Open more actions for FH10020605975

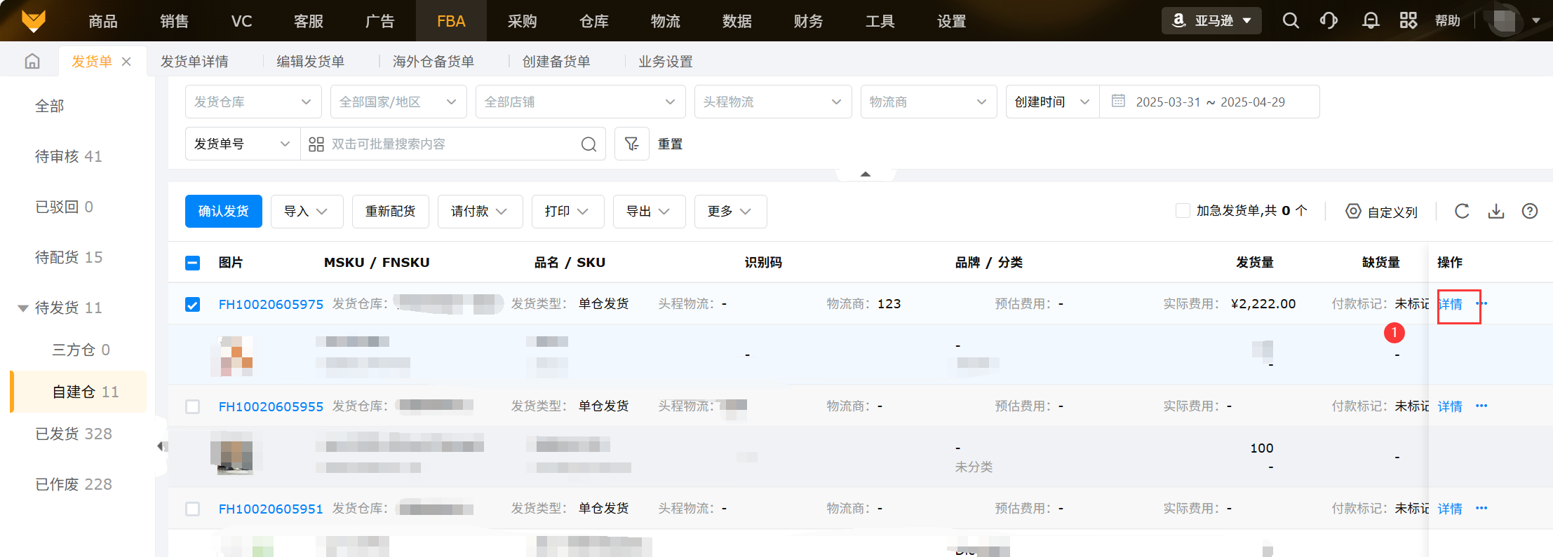coord(1481,303)
